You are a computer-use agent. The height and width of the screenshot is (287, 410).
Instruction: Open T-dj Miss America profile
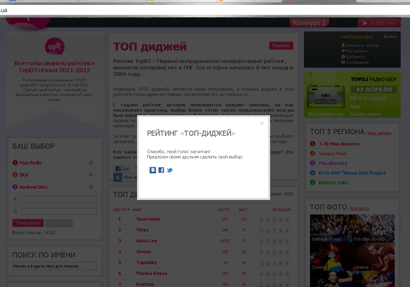[x=339, y=144]
